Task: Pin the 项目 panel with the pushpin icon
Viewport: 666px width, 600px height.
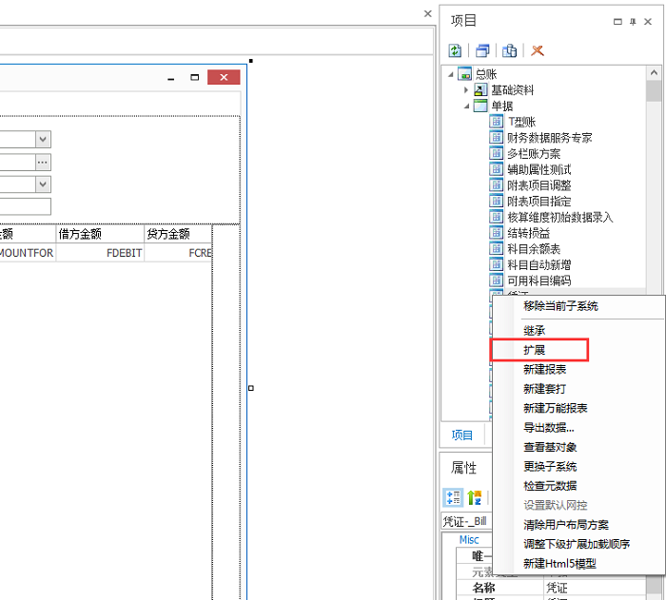Action: click(x=634, y=21)
